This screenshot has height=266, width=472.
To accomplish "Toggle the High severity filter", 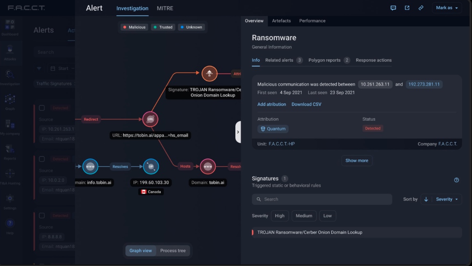I will click(x=280, y=216).
